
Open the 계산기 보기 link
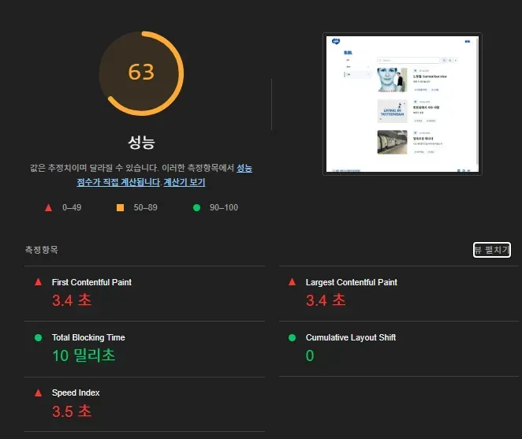pos(184,182)
